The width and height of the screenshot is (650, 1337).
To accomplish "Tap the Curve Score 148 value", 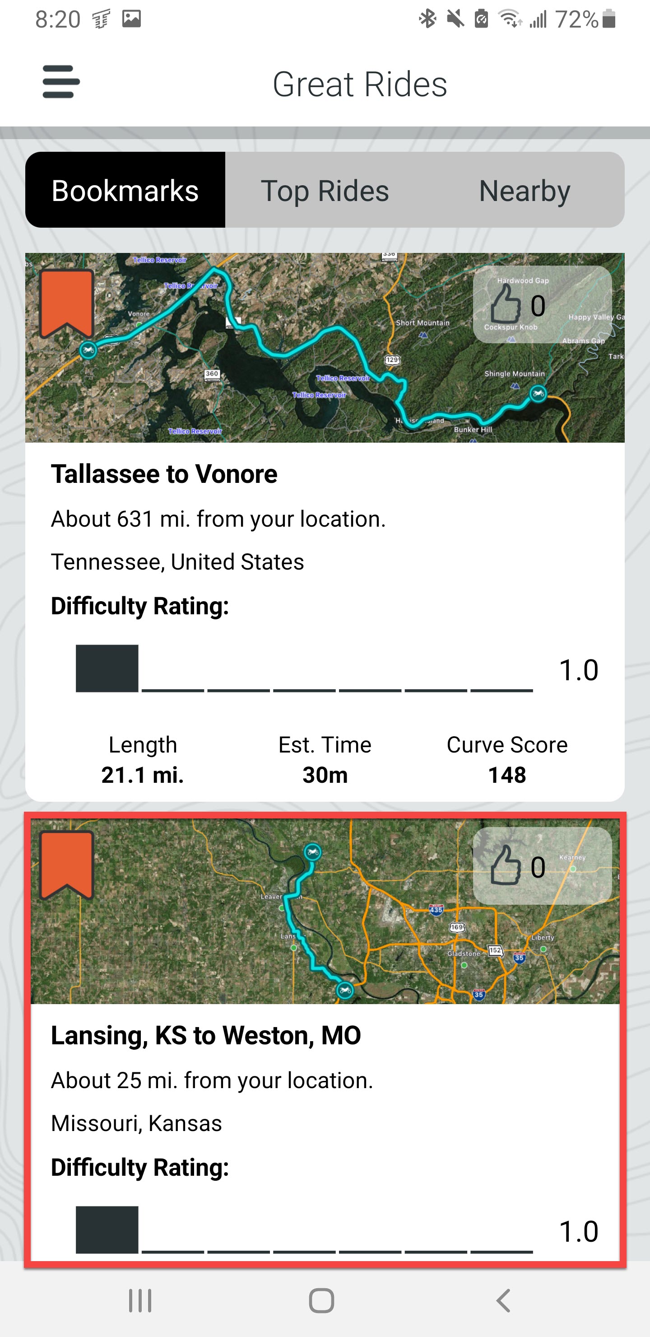I will (507, 775).
